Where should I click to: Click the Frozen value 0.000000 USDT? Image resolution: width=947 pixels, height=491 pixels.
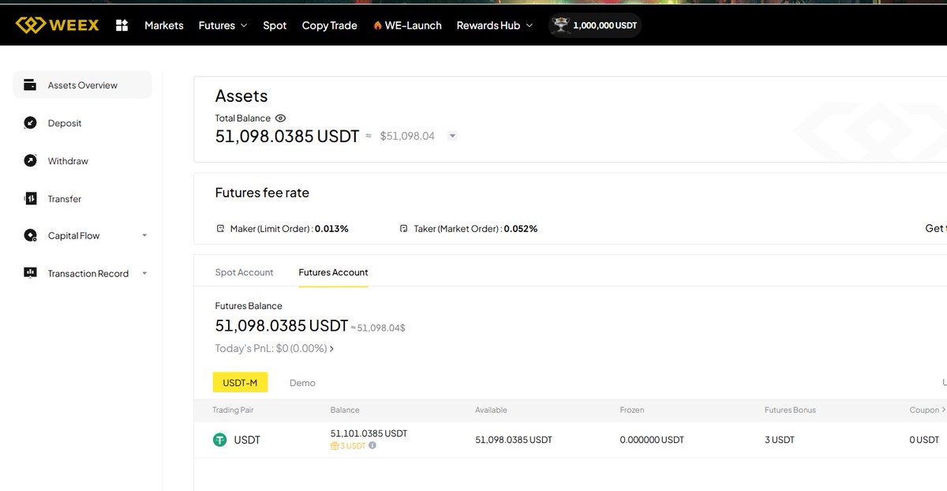[652, 440]
